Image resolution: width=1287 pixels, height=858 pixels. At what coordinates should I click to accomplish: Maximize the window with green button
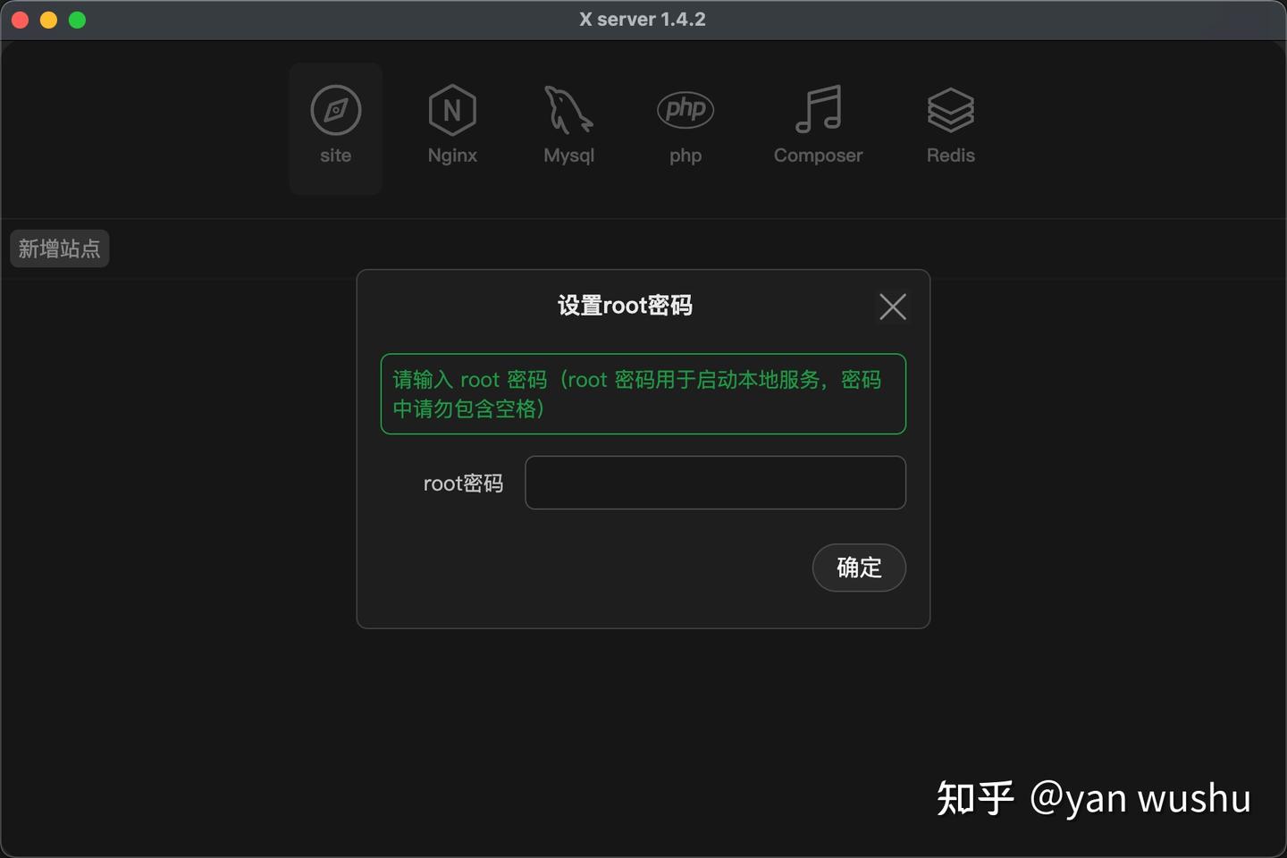(x=77, y=20)
